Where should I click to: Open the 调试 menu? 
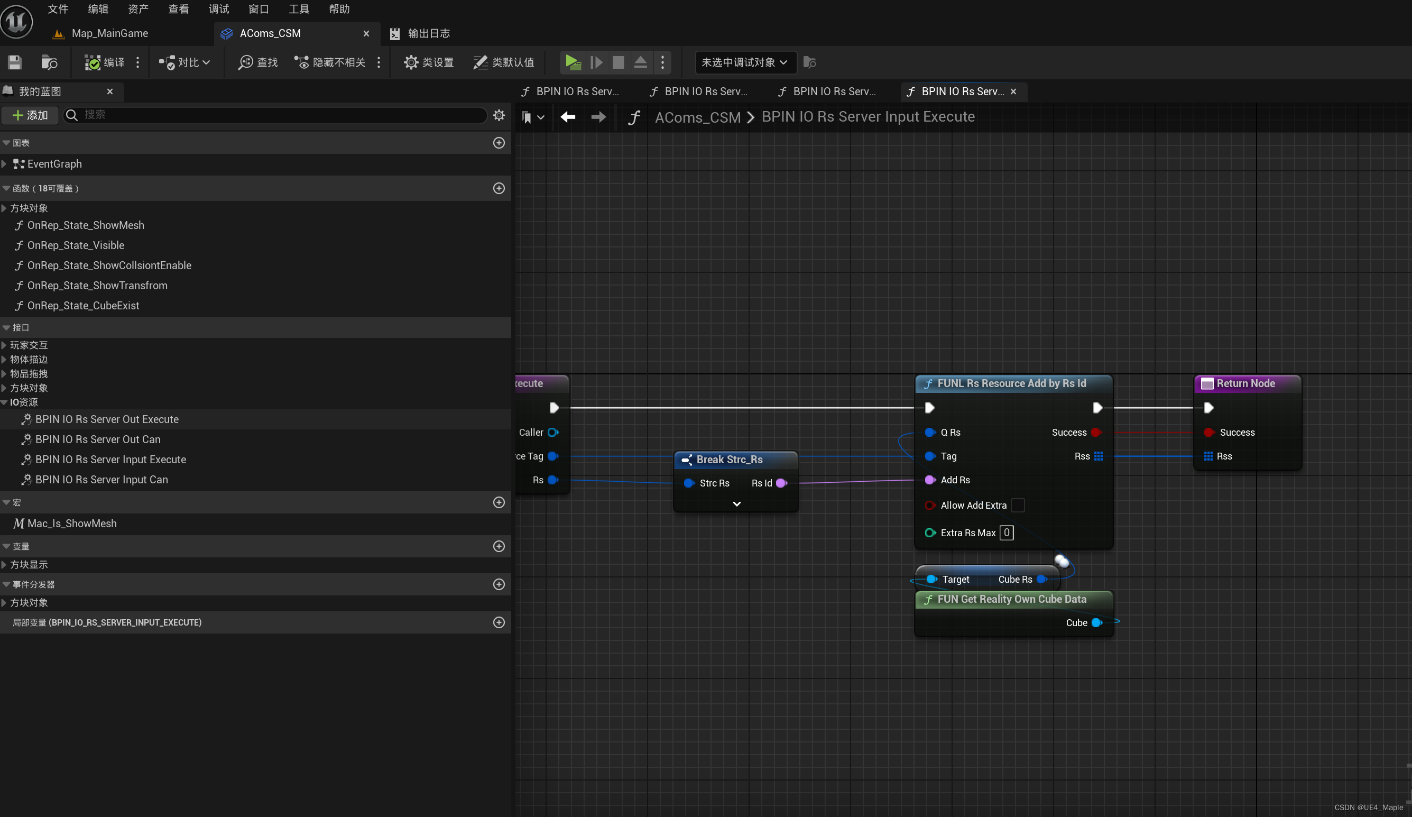218,8
